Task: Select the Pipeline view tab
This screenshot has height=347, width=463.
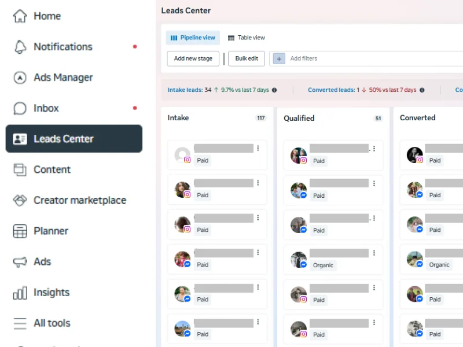Action: 193,38
